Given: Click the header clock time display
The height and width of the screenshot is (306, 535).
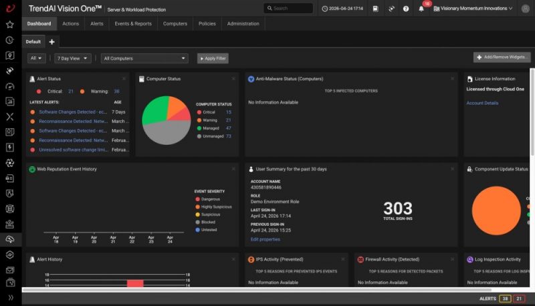Looking at the screenshot, I should pos(342,9).
